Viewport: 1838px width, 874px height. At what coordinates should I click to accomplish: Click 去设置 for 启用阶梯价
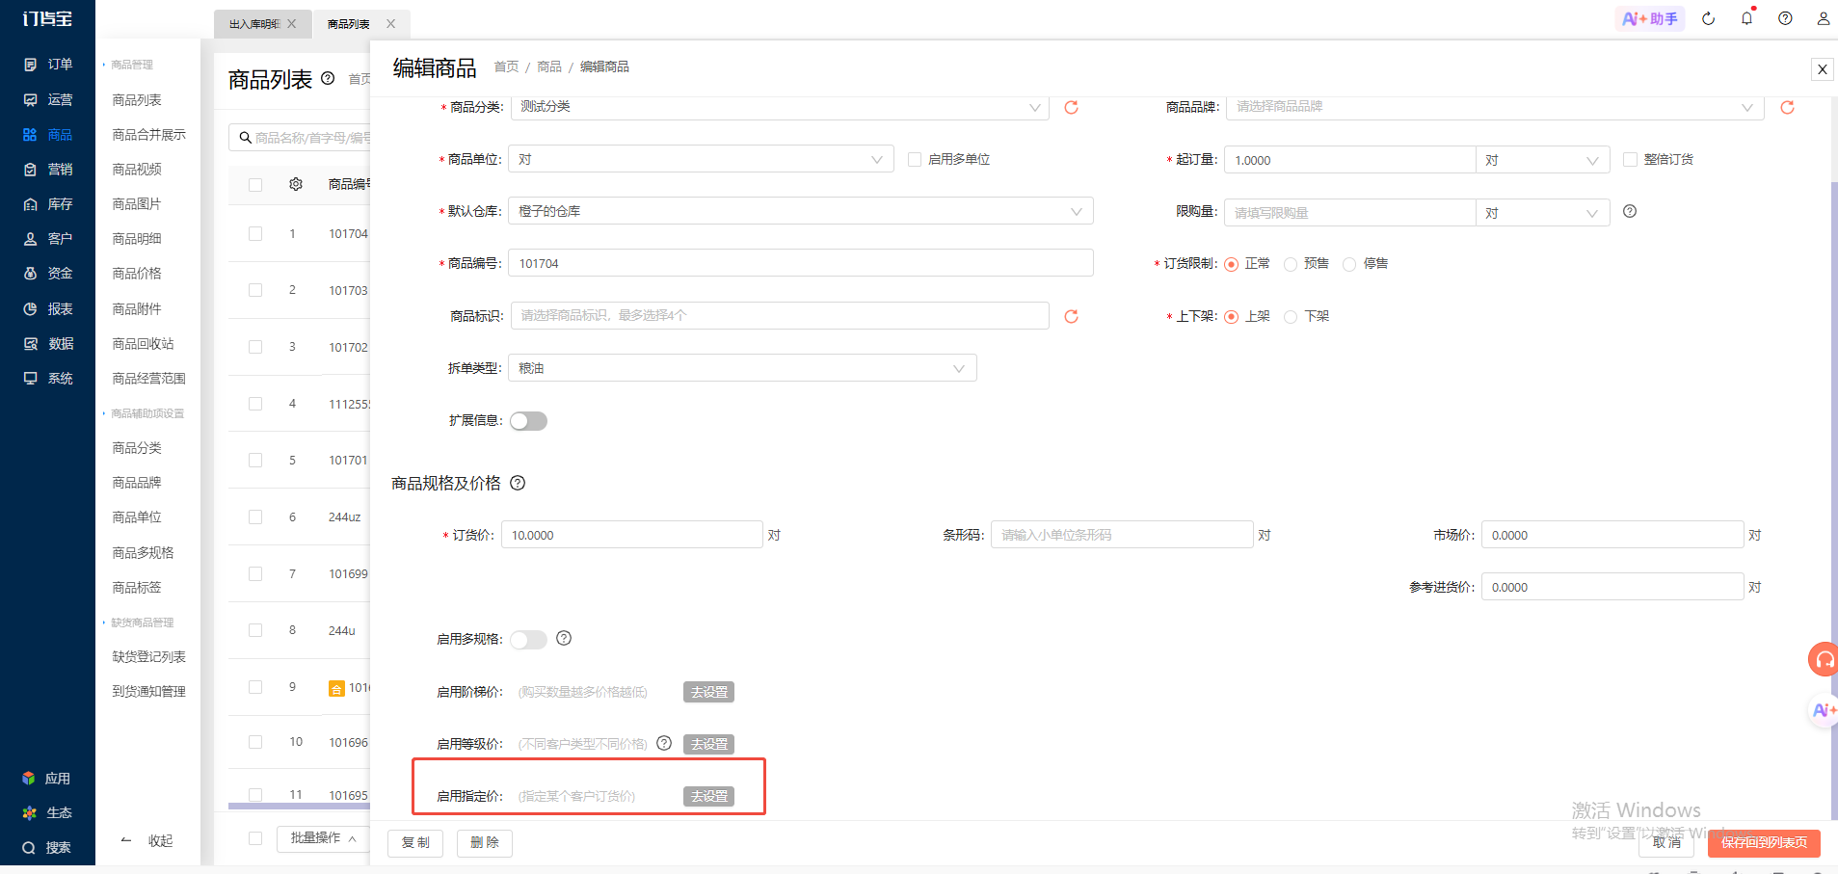point(709,692)
